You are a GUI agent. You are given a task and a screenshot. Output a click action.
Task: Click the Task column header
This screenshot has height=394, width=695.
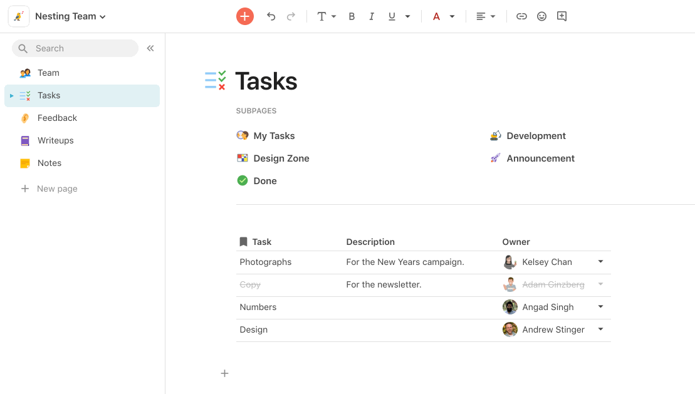tap(261, 242)
